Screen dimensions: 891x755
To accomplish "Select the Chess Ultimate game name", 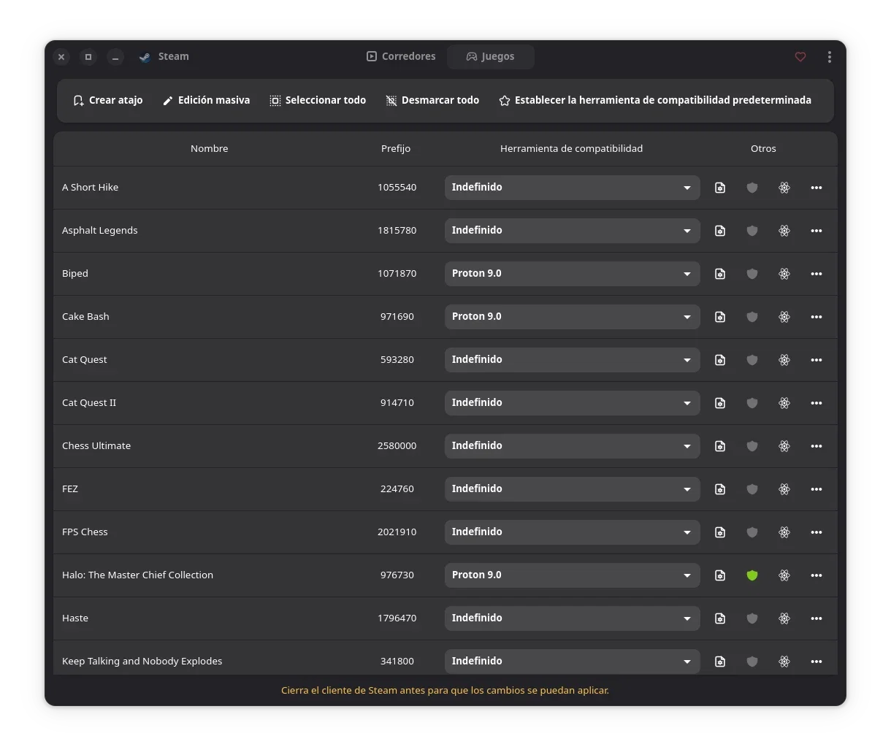I will [x=96, y=445].
